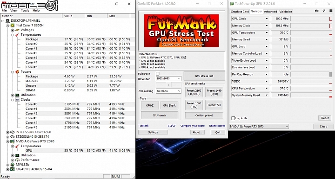Open the Help menu in HWMonitor

point(36,10)
